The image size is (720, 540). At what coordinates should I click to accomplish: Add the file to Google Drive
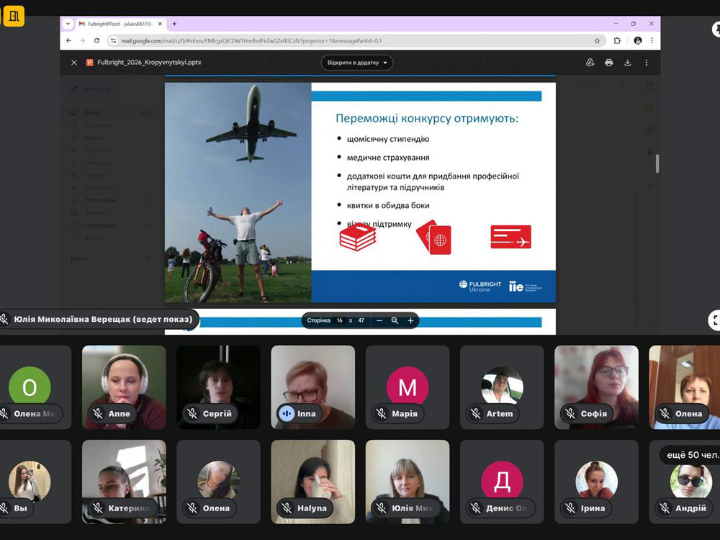pos(590,63)
